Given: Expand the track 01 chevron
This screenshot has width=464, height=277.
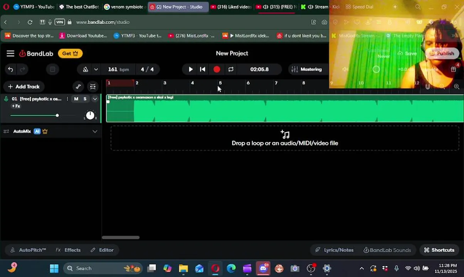Looking at the screenshot, I should tap(95, 99).
